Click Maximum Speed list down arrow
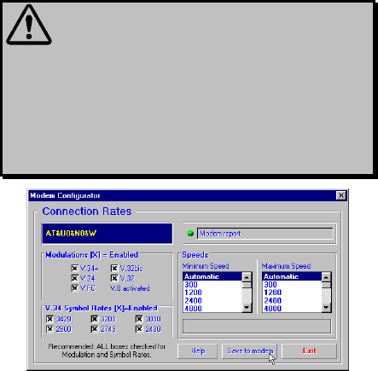Viewport: 378px width, 371px height. point(326,308)
